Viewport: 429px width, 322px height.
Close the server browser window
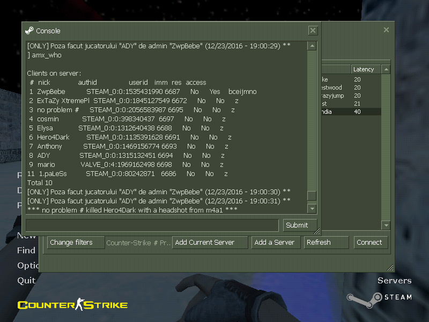coord(386,30)
